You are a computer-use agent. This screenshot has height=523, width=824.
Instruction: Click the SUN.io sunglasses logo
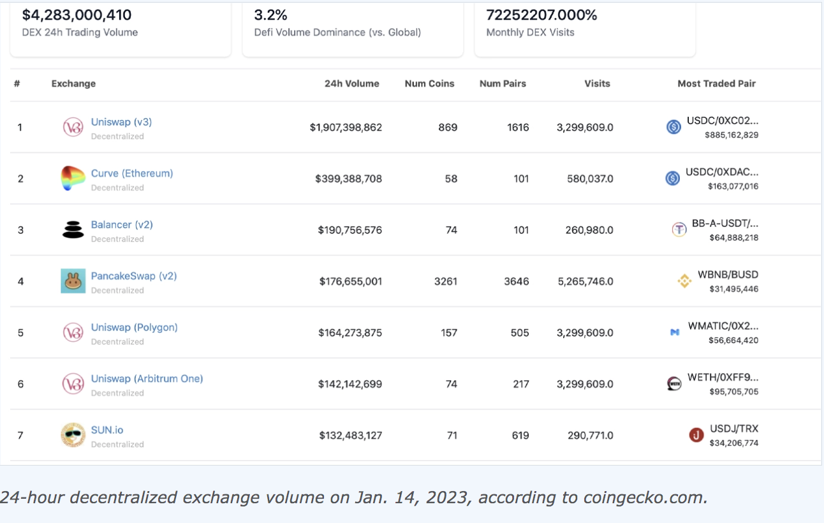pyautogui.click(x=73, y=435)
